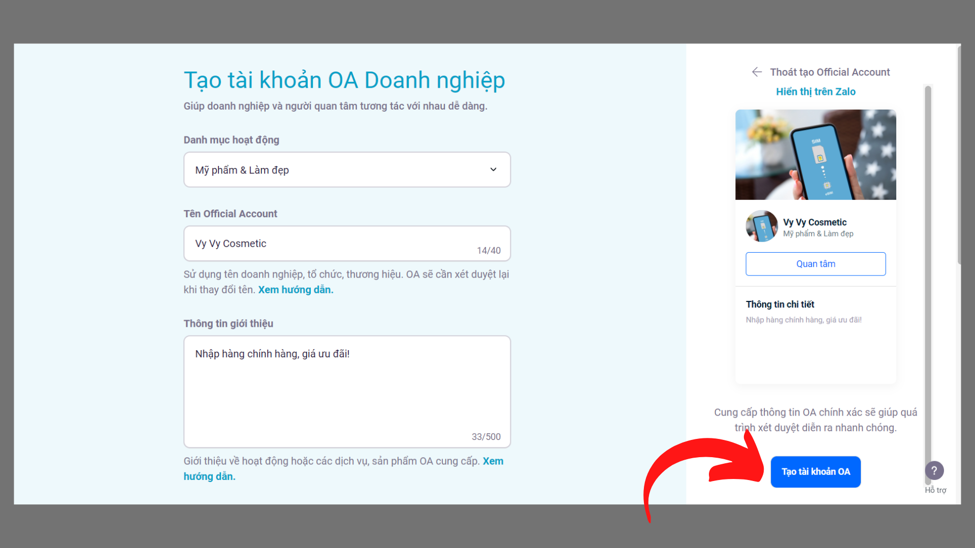
Task: Click preview text Nhập hàng chính hàng, giá ưu đãi!
Action: point(803,320)
